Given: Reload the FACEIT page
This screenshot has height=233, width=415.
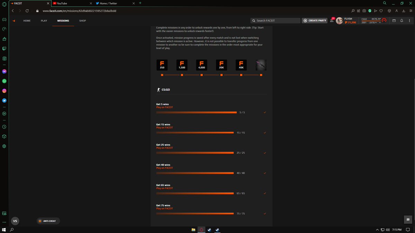Looking at the screenshot, I should pyautogui.click(x=27, y=11).
